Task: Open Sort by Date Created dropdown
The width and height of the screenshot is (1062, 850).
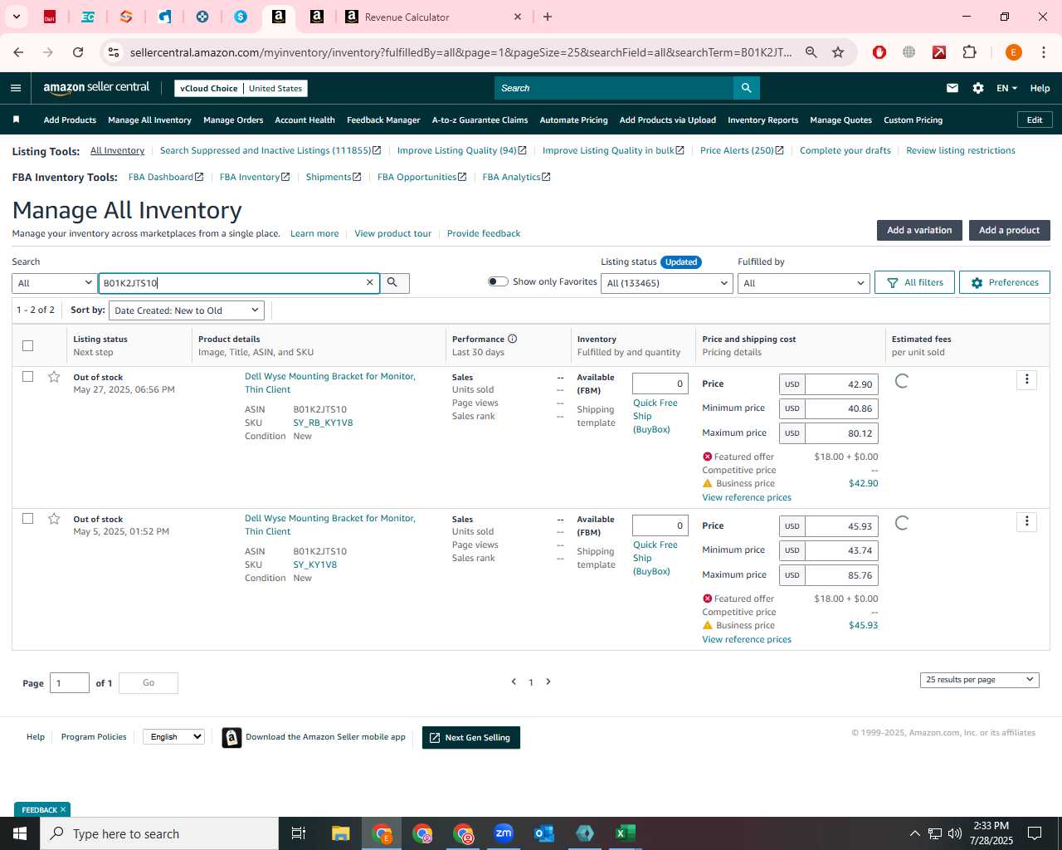Action: click(187, 310)
